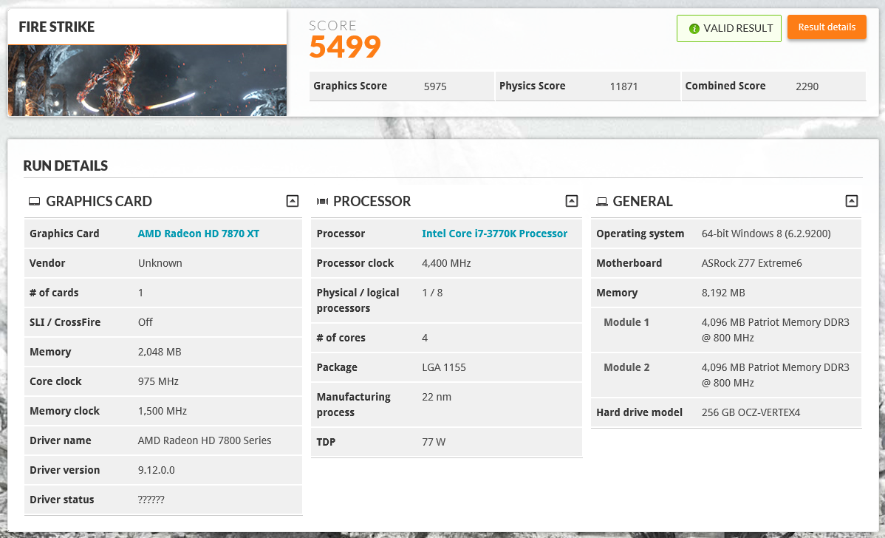Select the graphics memory value 2,048 MB
This screenshot has height=538, width=885.
click(x=160, y=352)
